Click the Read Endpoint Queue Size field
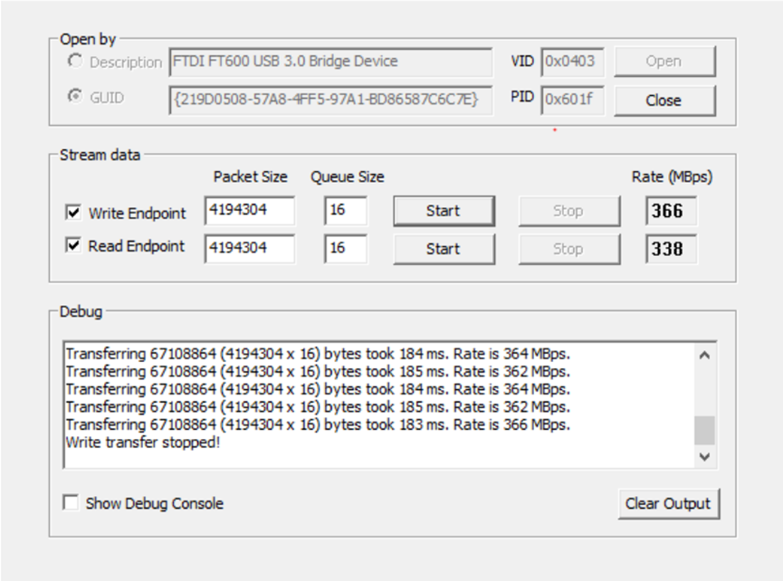The image size is (783, 581). [x=346, y=248]
